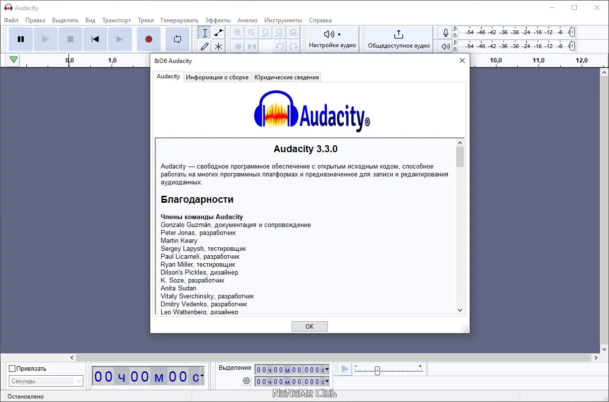Skip to end of the track

(x=120, y=39)
